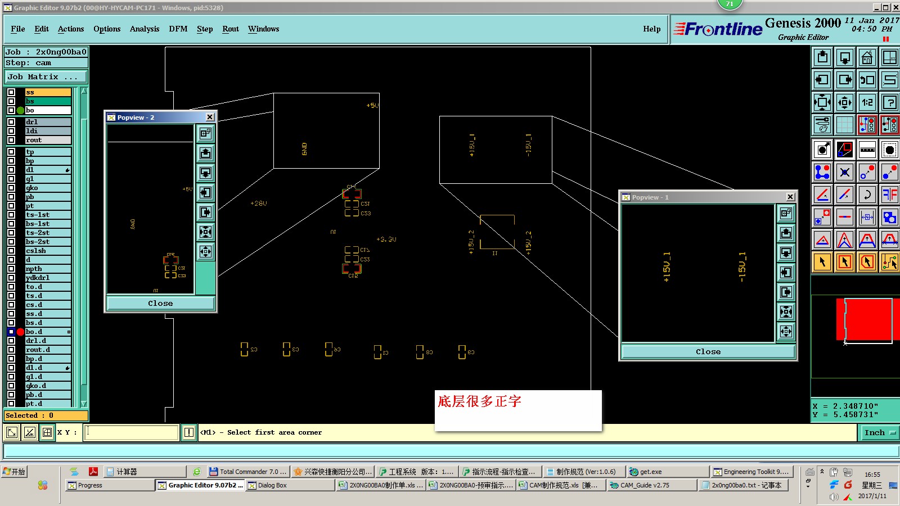Toggle checkbox for layer cslsh
The width and height of the screenshot is (900, 506).
11,251
